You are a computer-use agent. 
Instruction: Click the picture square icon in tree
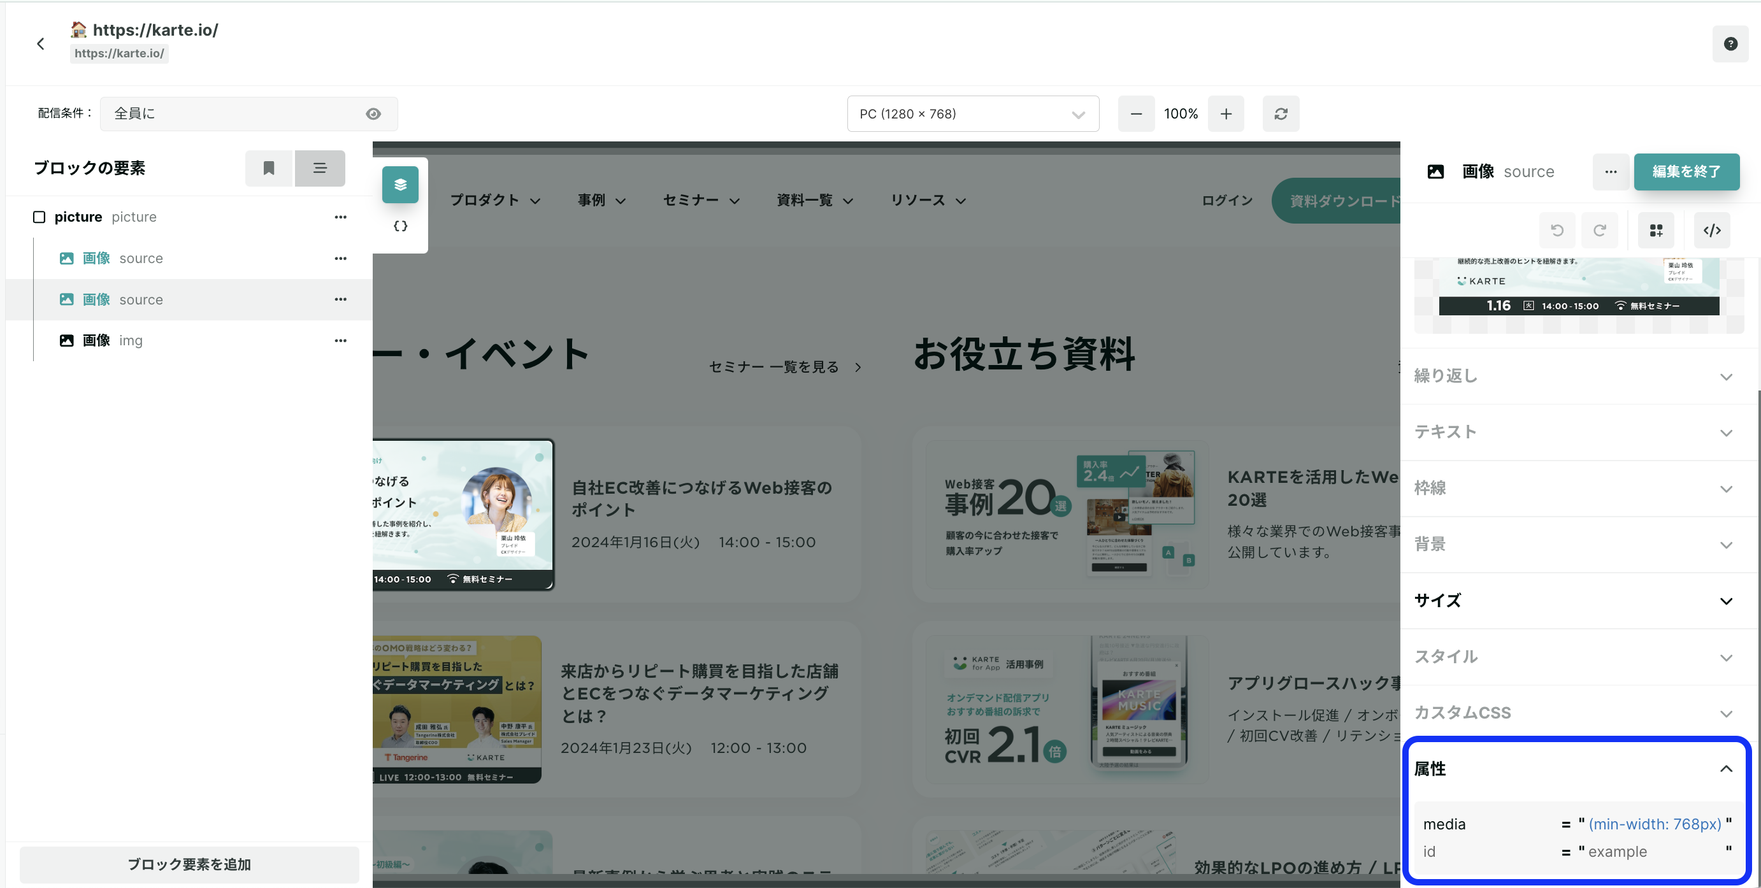click(39, 217)
